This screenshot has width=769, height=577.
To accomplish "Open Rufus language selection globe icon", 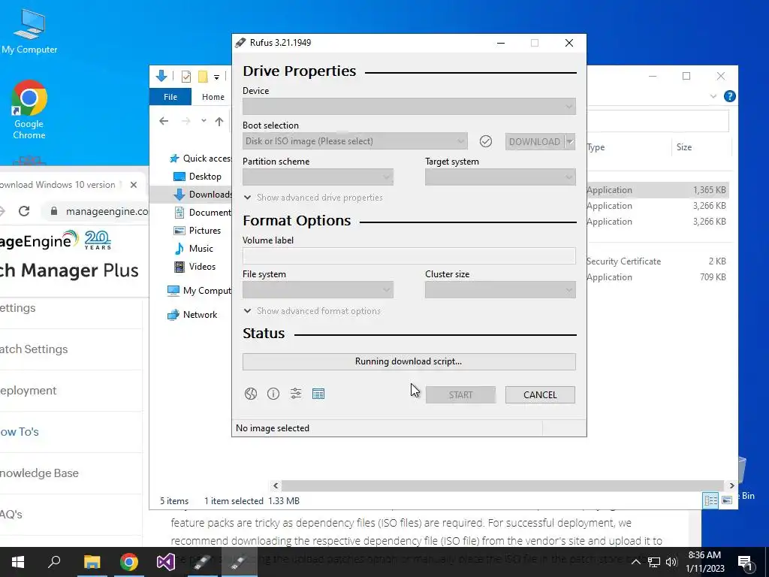I will (251, 394).
